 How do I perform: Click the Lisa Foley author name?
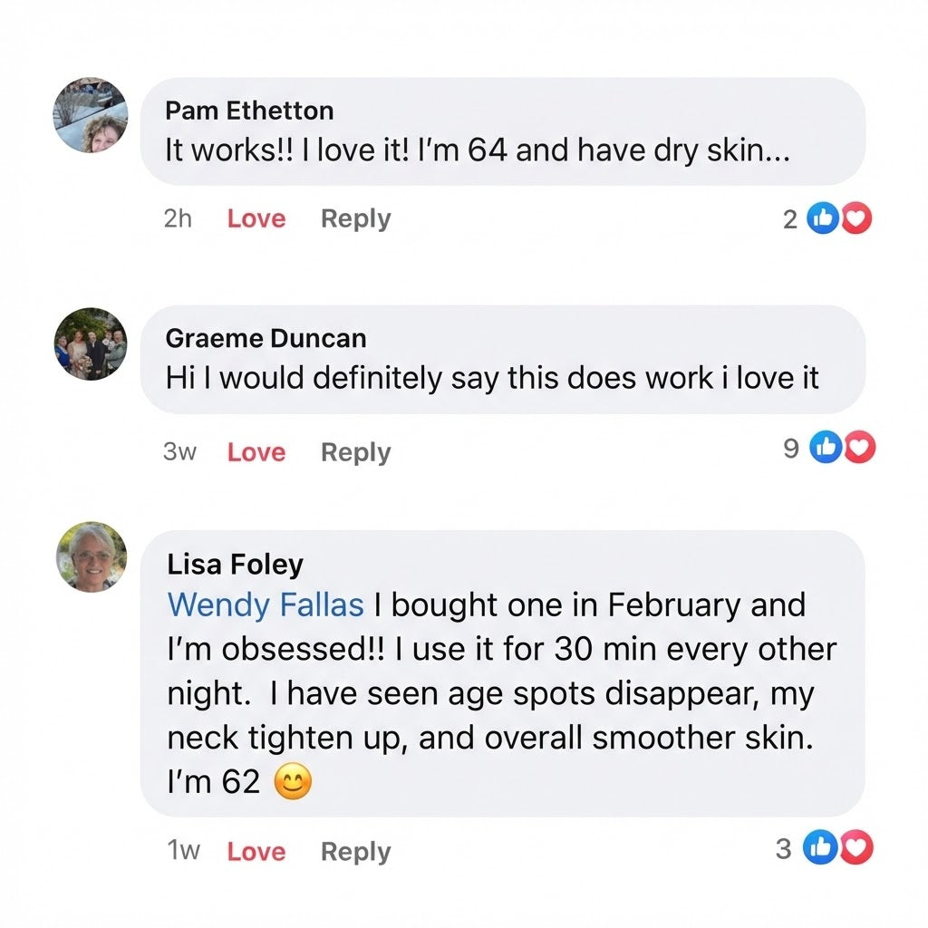235,565
